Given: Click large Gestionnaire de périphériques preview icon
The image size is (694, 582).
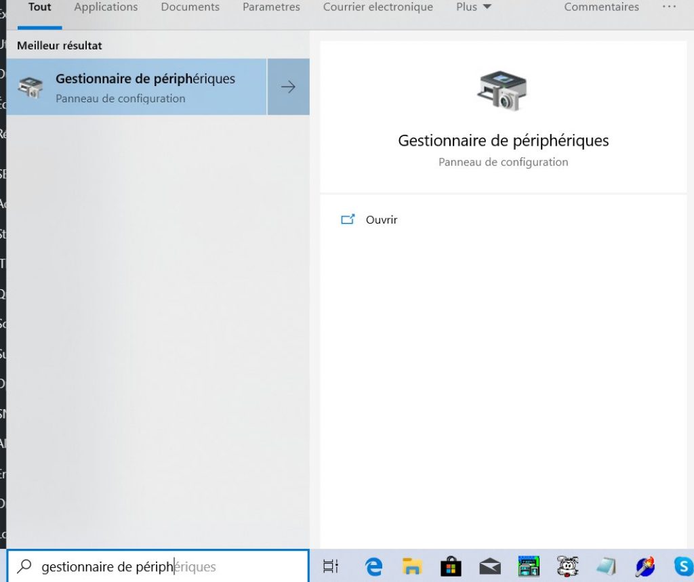Looking at the screenshot, I should [502, 90].
